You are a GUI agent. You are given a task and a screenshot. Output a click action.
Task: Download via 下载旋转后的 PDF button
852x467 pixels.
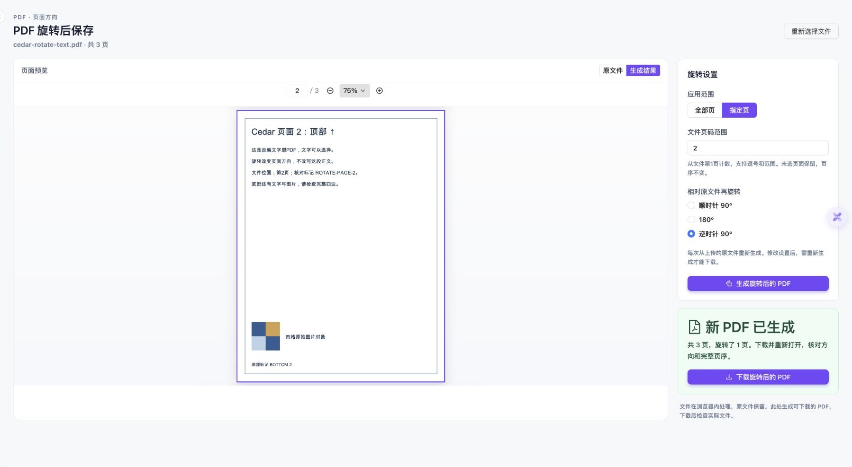tap(758, 377)
